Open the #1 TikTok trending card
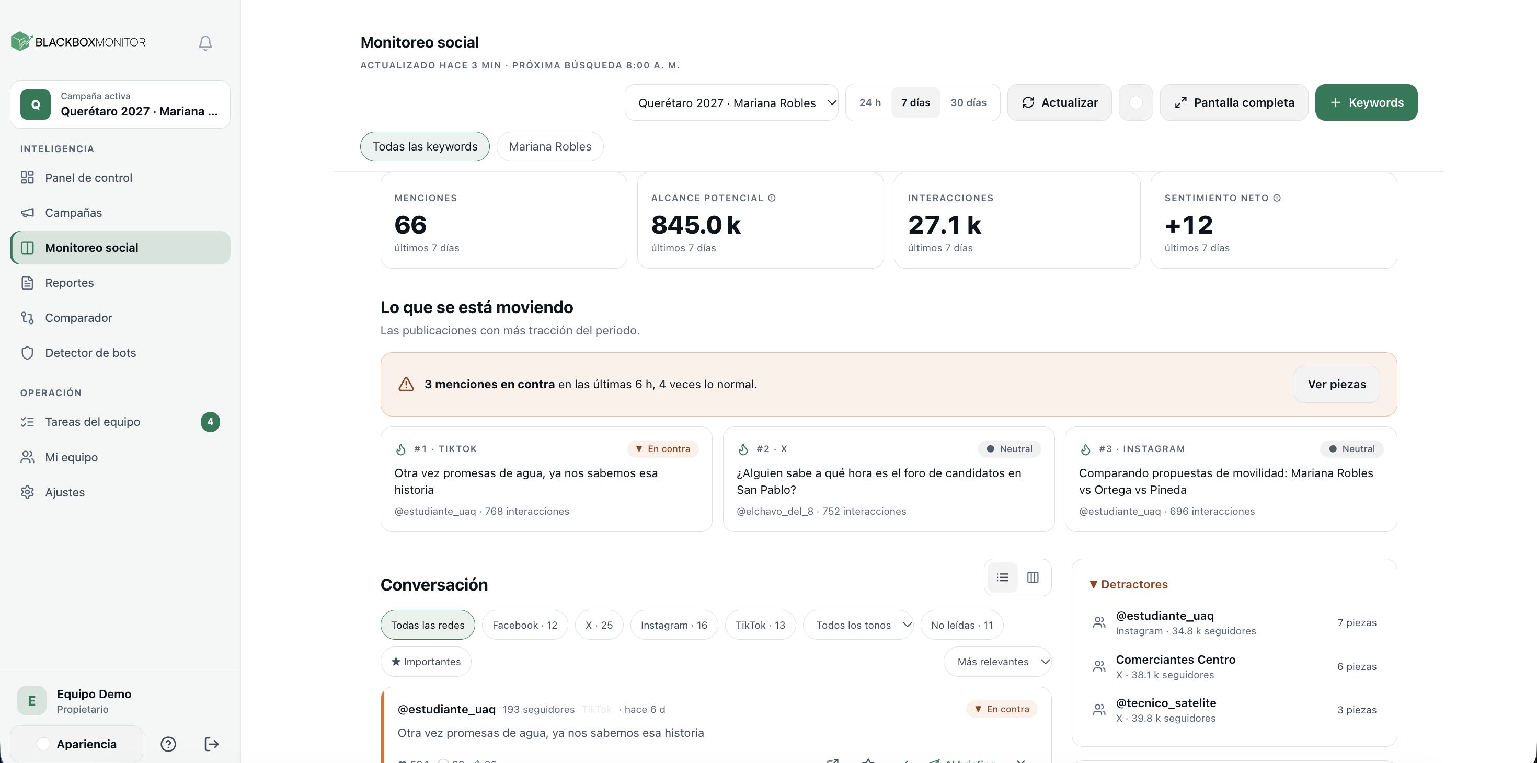This screenshot has width=1537, height=763. (546, 479)
